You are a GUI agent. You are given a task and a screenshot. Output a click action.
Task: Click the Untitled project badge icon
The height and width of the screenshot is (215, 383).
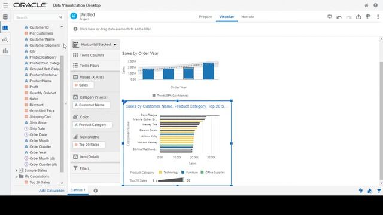tap(74, 16)
